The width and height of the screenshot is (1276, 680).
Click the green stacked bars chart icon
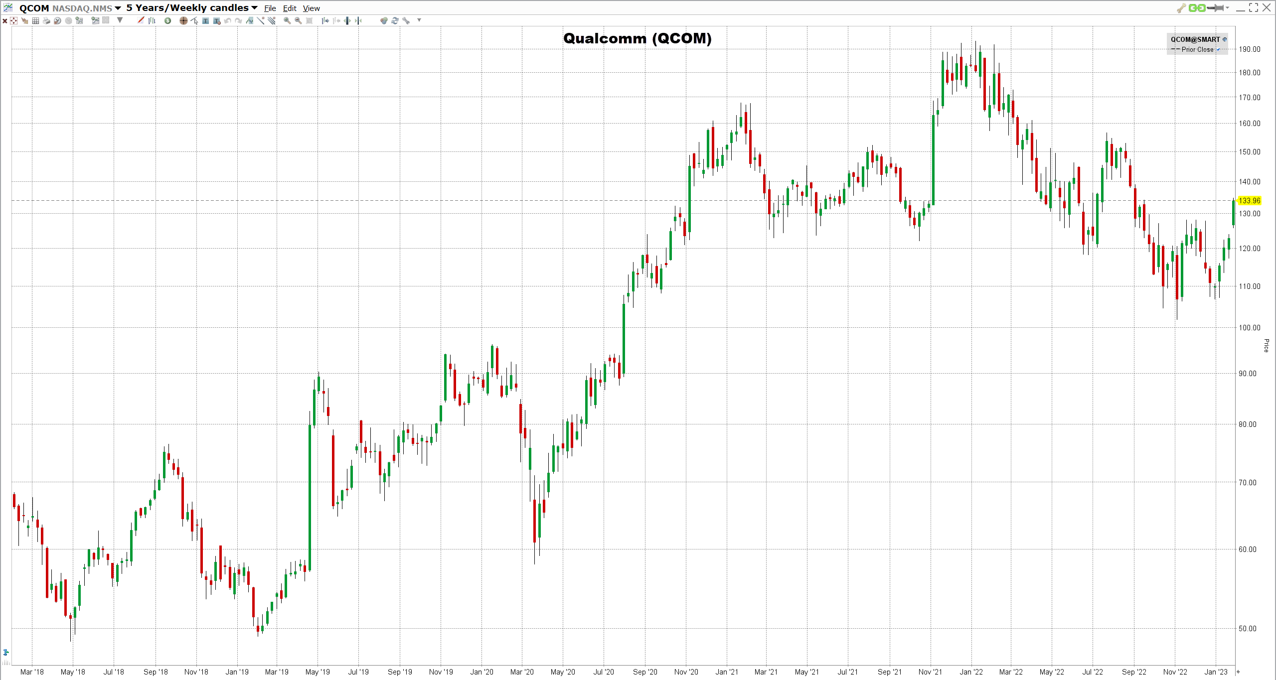pyautogui.click(x=249, y=20)
